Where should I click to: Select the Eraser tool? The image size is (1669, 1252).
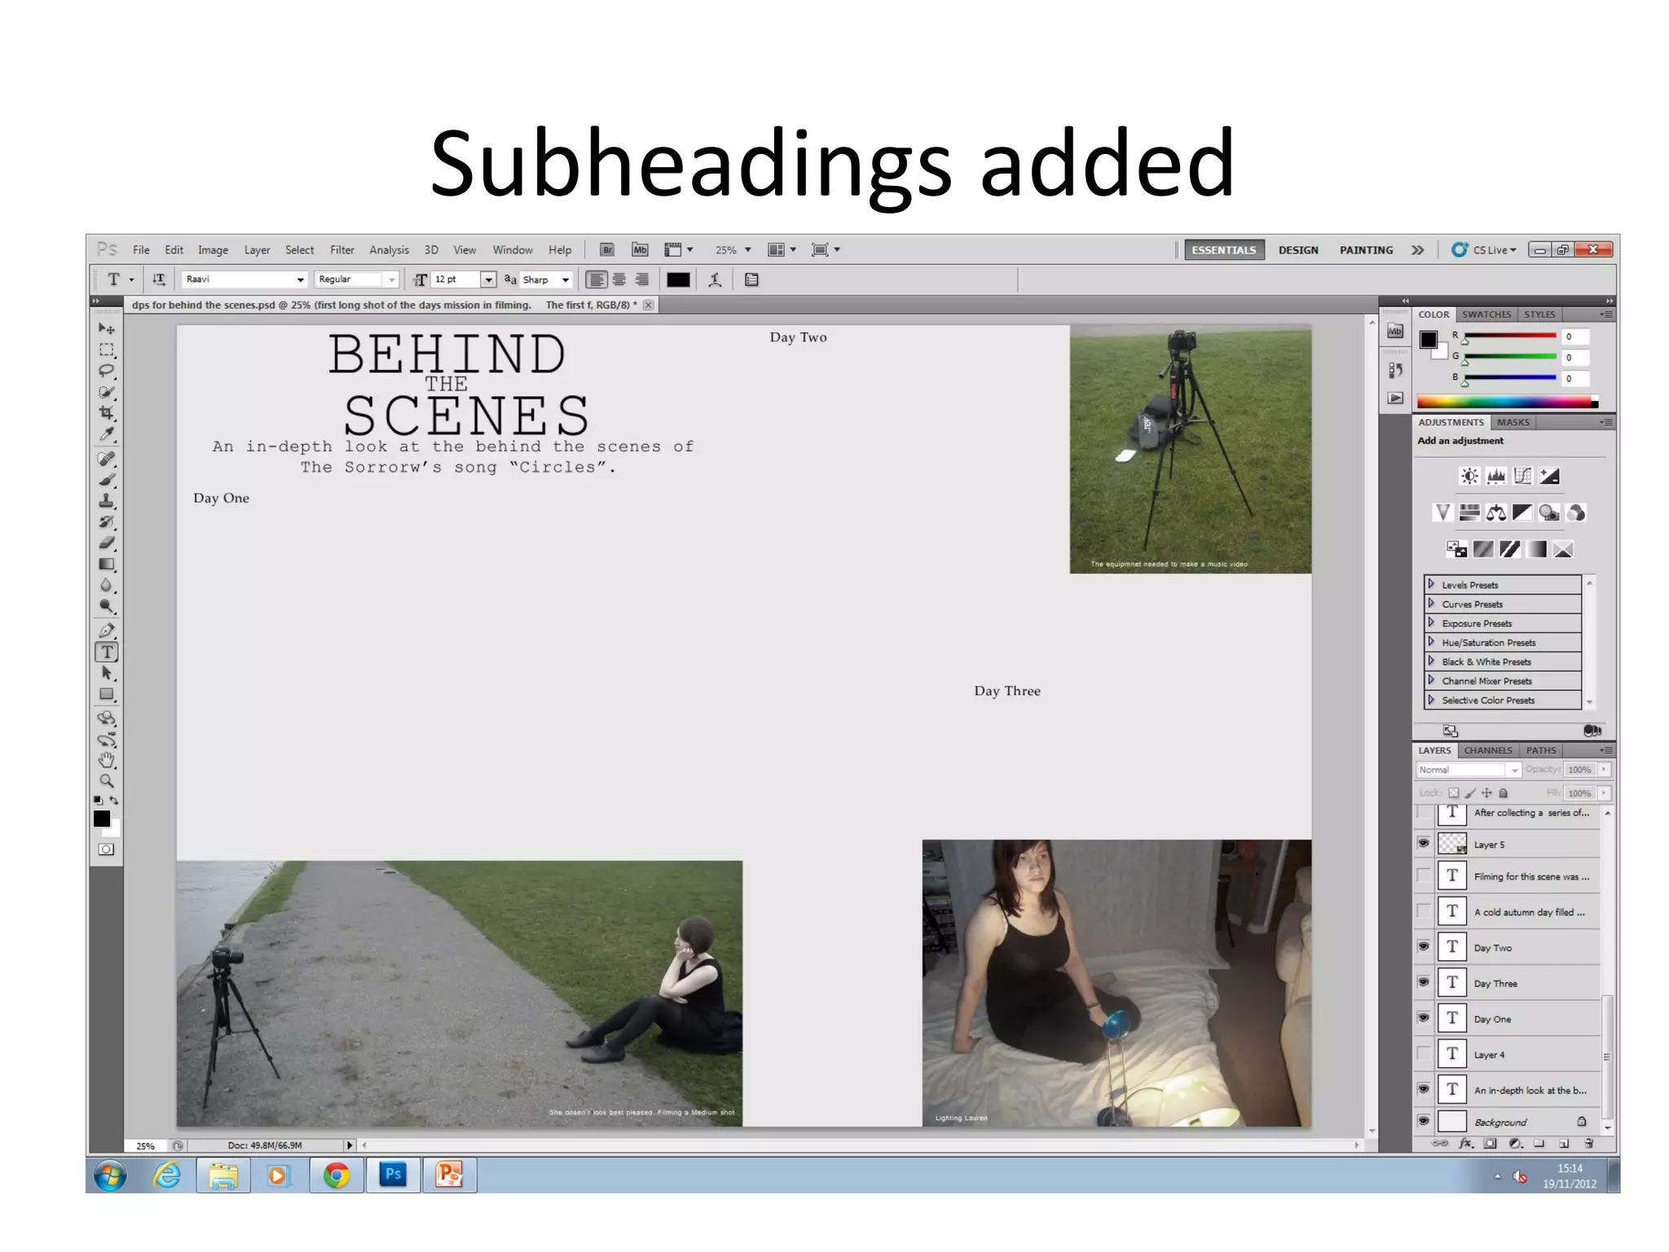tap(107, 543)
